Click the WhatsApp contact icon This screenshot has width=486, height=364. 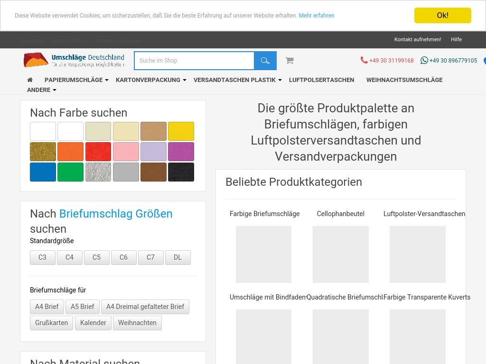pyautogui.click(x=424, y=60)
